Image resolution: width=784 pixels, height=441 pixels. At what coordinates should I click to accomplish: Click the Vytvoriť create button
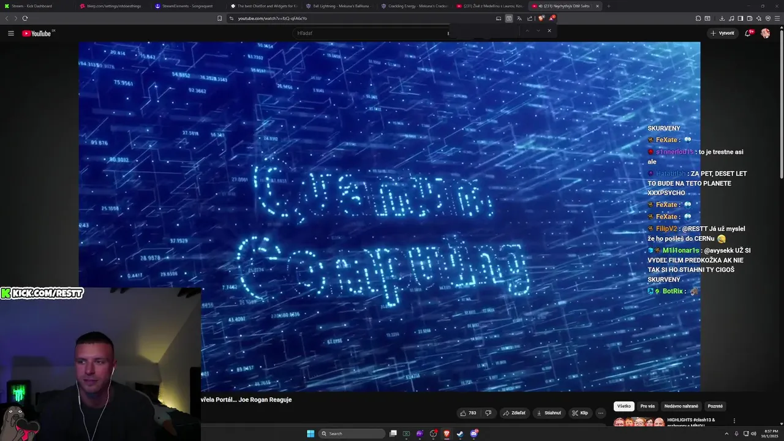[x=723, y=33]
